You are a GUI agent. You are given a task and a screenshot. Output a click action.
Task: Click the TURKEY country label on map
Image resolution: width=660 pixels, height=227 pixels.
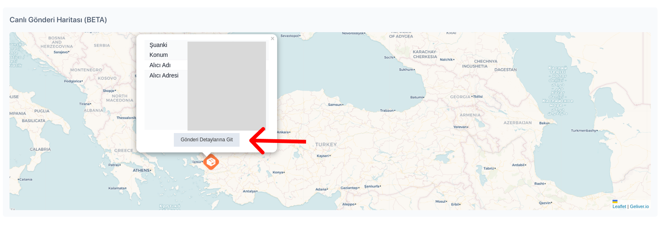pos(326,145)
